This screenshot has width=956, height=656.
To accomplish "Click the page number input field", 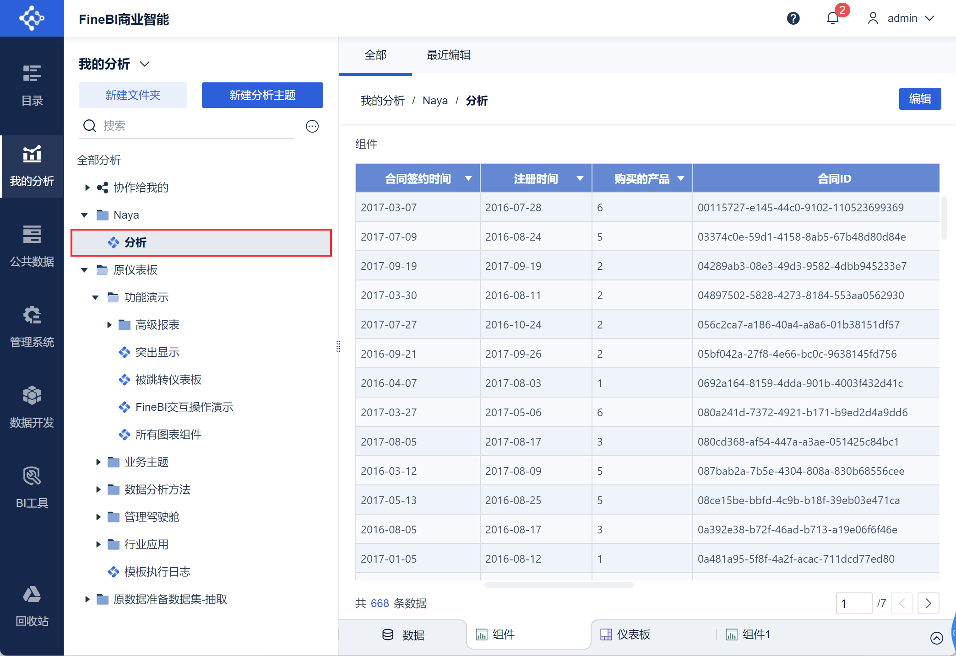I will pos(854,603).
